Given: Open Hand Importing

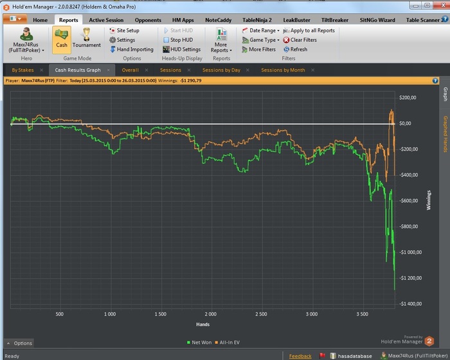Looking at the screenshot, I should click(x=132, y=49).
